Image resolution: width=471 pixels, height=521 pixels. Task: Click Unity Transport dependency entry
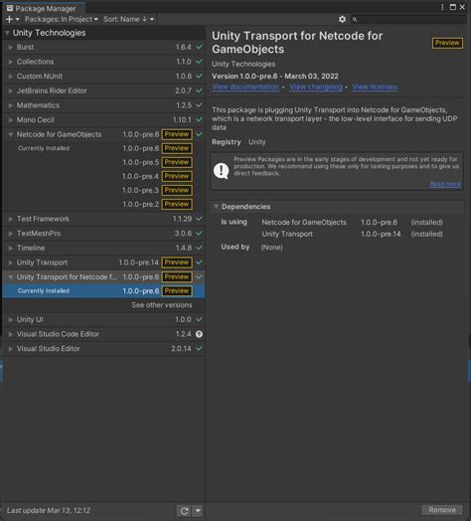point(287,235)
